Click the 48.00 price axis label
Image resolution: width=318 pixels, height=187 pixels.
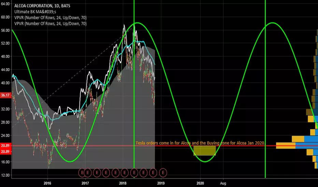click(x=5, y=56)
